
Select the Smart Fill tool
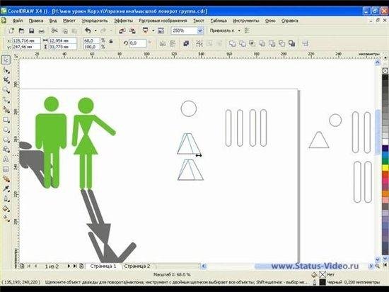click(x=6, y=110)
